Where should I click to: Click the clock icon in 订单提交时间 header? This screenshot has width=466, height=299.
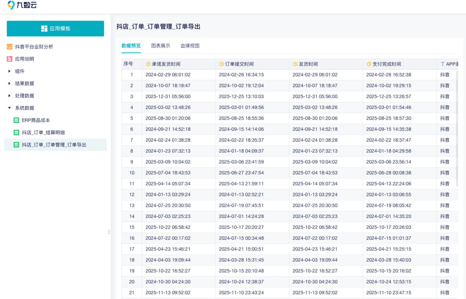[221, 64]
